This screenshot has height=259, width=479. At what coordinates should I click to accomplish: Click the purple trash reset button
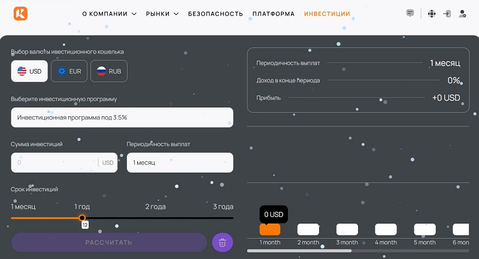tap(222, 242)
